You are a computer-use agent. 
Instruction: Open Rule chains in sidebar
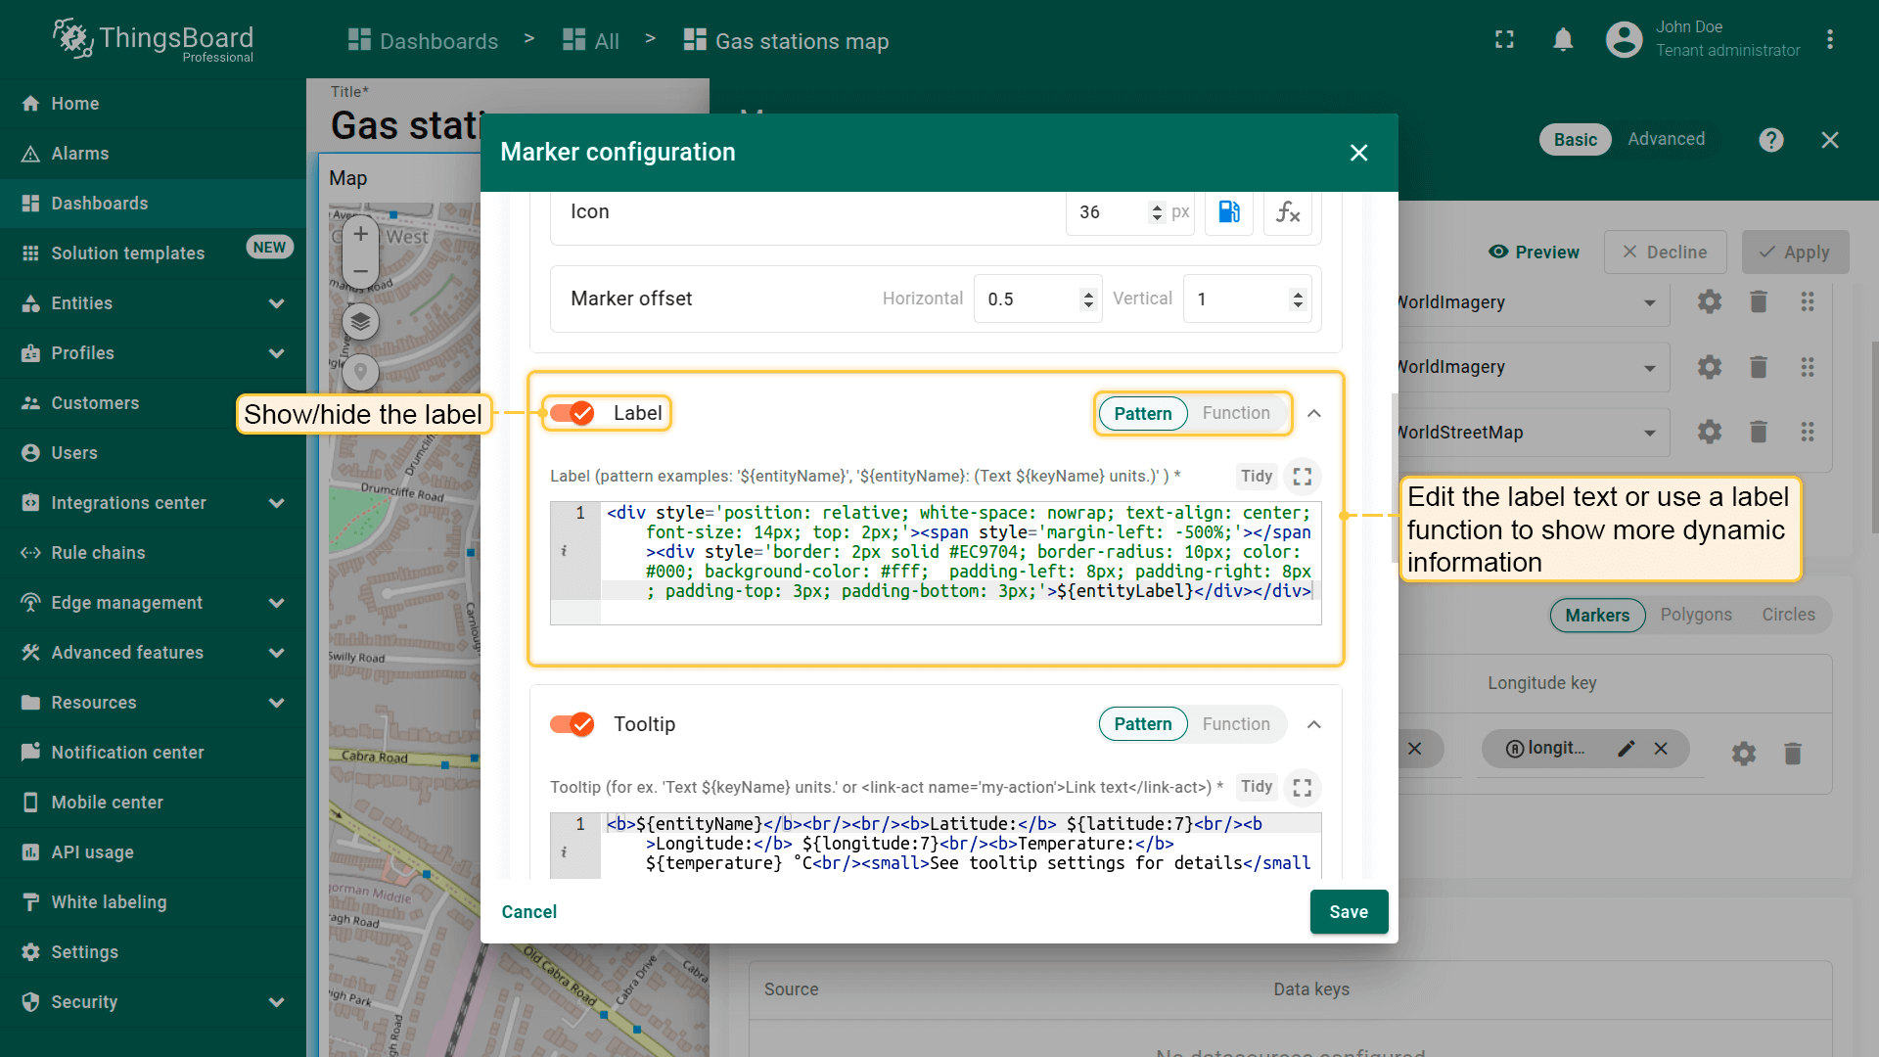(98, 553)
